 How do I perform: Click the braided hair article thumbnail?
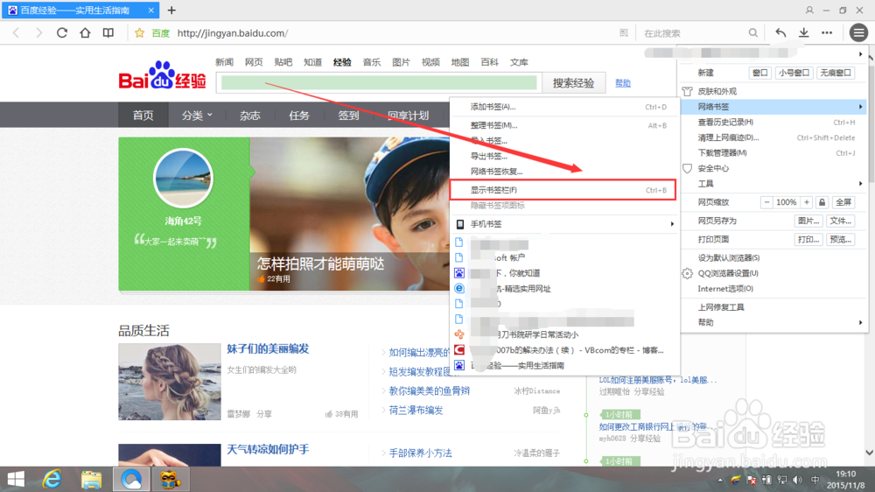click(x=170, y=382)
